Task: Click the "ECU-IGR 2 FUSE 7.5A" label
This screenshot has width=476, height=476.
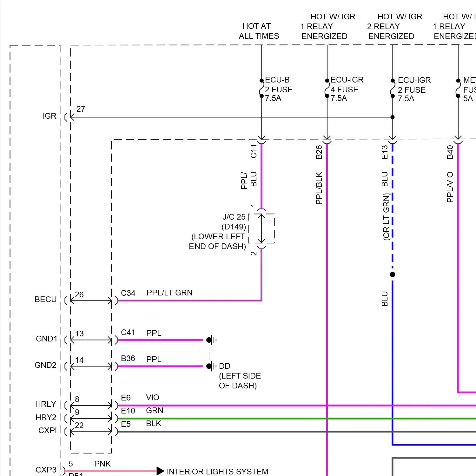Action: tap(414, 89)
